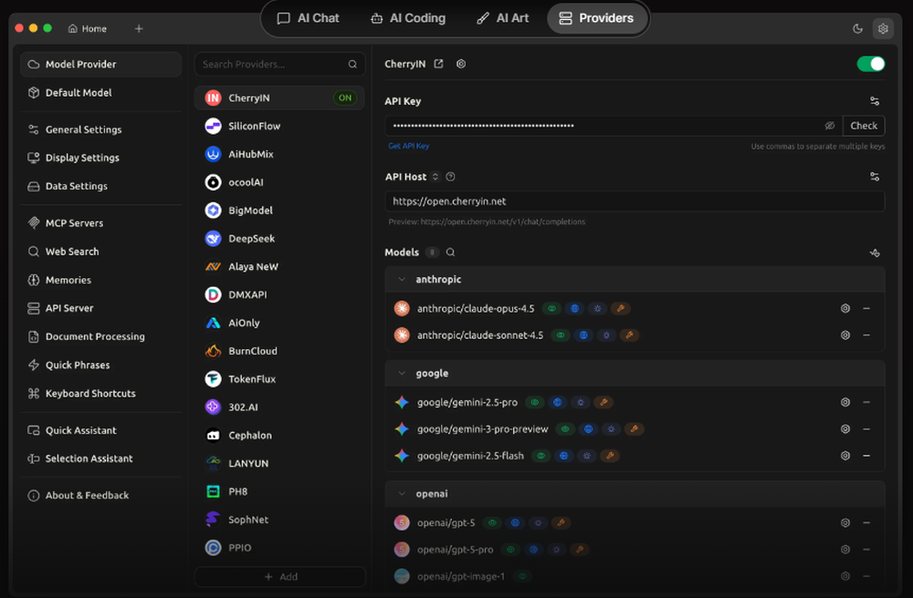Select AiHubMix provider in list
This screenshot has height=598, width=913.
[279, 154]
